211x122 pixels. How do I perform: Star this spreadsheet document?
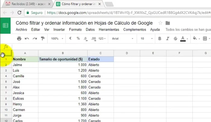tap(160, 23)
